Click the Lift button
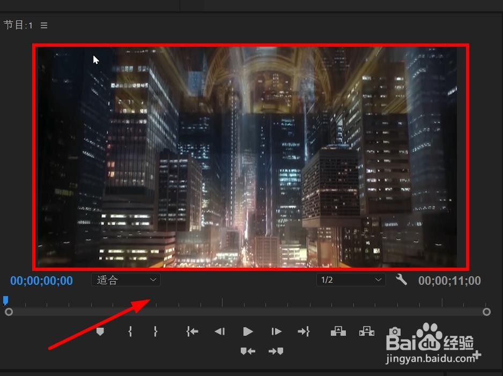The height and width of the screenshot is (376, 503). (338, 331)
